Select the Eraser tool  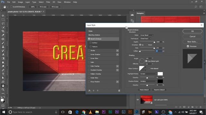click(x=3, y=55)
